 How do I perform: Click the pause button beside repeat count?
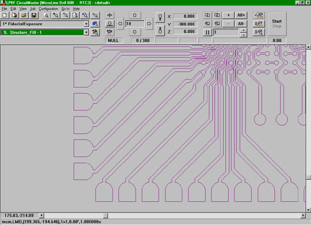coord(207,32)
